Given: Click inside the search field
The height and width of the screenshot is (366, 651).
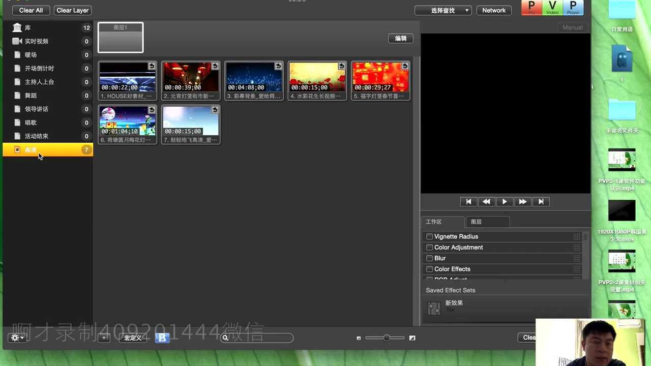Looking at the screenshot, I should [257, 338].
